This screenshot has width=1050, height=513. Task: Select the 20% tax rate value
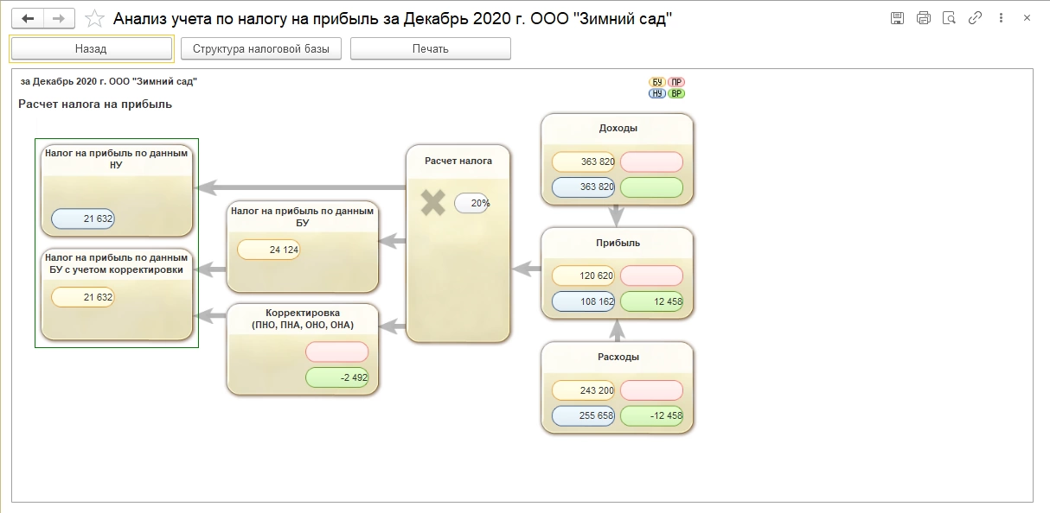[471, 203]
